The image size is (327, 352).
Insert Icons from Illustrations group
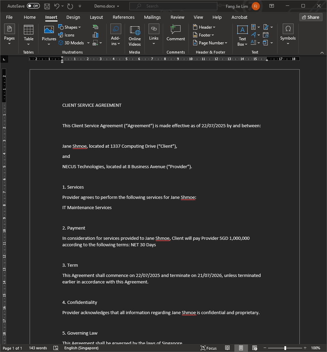tap(66, 35)
